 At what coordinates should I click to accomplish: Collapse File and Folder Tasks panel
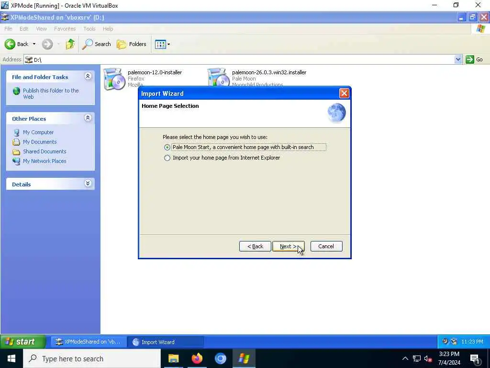[x=88, y=76]
